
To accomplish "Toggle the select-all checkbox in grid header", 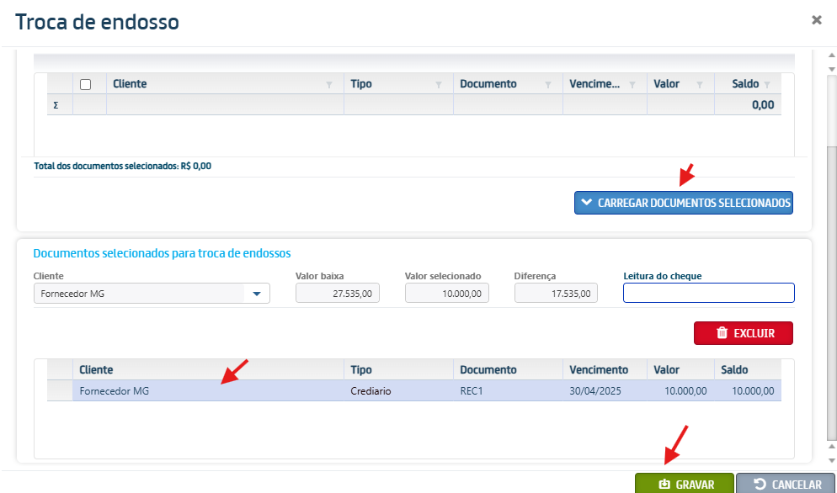I will 85,84.
